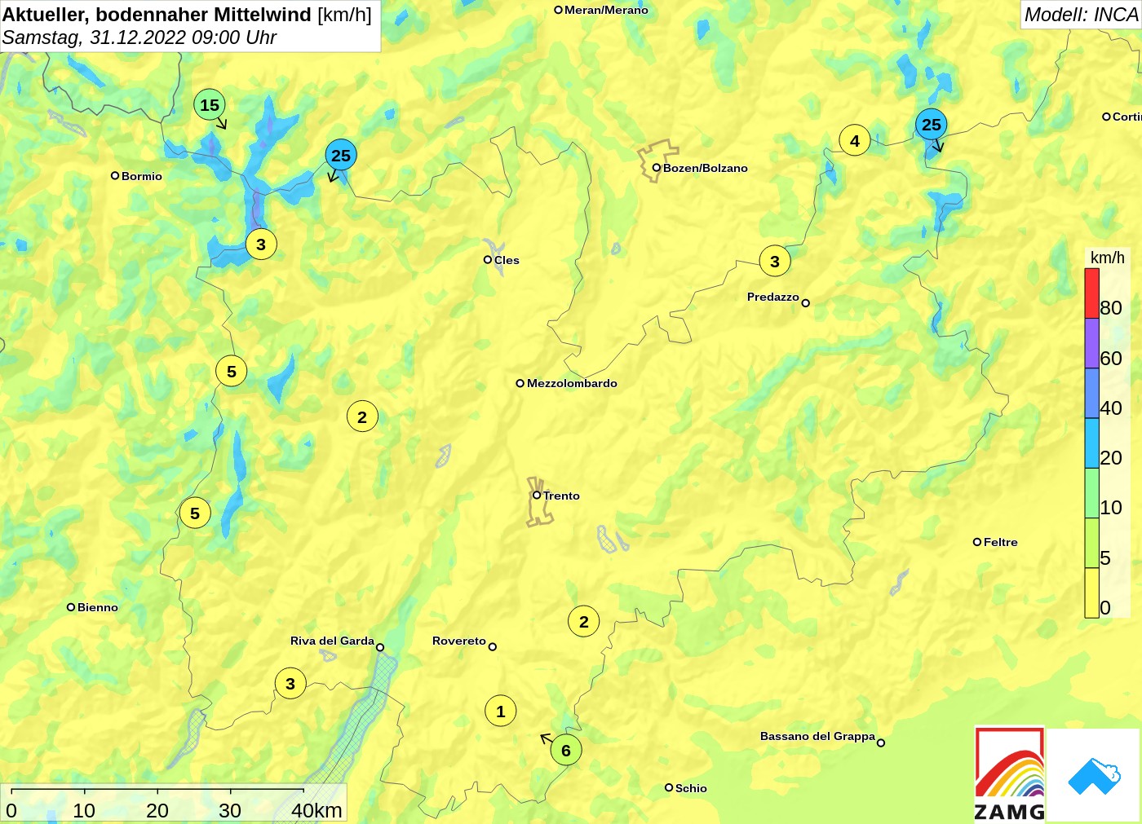Click the Trento city dot
1142x824 pixels.
pos(537,495)
